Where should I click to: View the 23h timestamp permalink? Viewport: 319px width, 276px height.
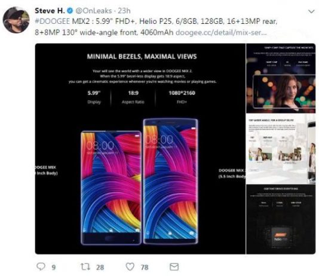[x=124, y=11]
